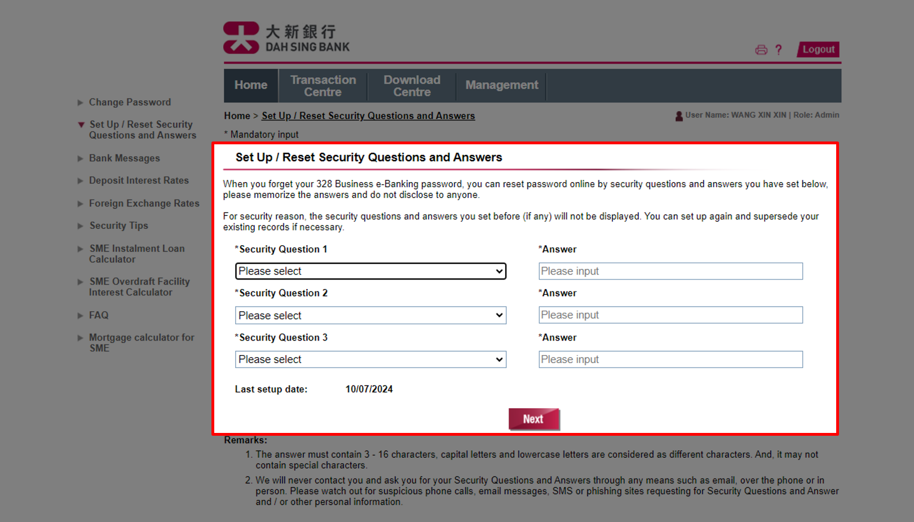Focus the Answer field for Security Question 3
The image size is (914, 522).
click(x=670, y=360)
